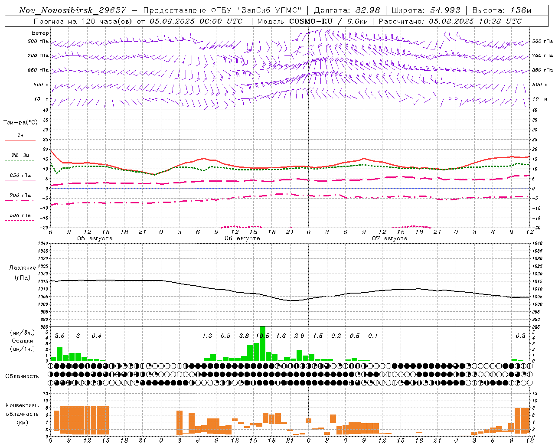The height and width of the screenshot is (444, 555).
Task: Click the Давление pressure panel label
Action: point(23,268)
